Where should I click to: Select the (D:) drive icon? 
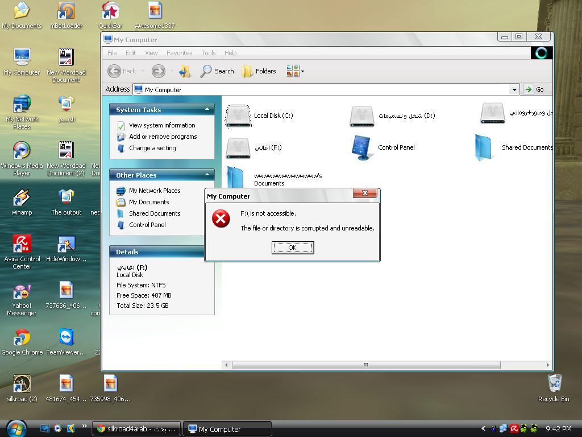pyautogui.click(x=362, y=116)
